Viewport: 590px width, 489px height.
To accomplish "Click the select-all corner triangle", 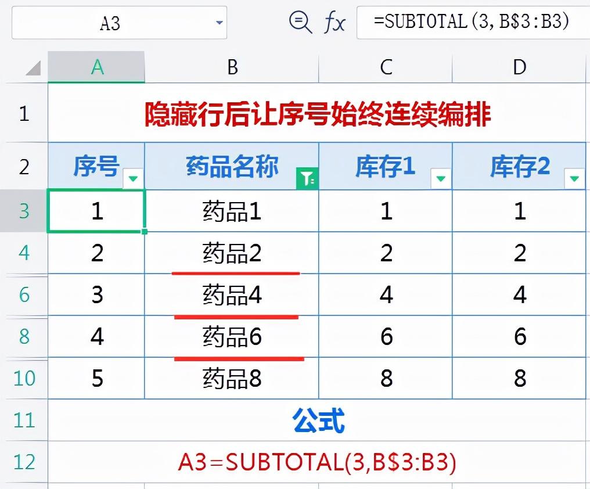I will pyautogui.click(x=33, y=68).
